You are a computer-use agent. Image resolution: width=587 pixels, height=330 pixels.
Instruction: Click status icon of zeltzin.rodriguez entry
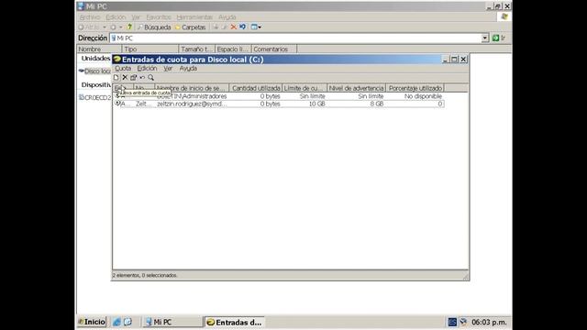(117, 104)
